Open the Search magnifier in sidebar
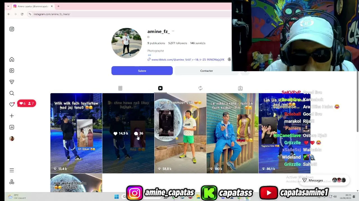 [12, 93]
